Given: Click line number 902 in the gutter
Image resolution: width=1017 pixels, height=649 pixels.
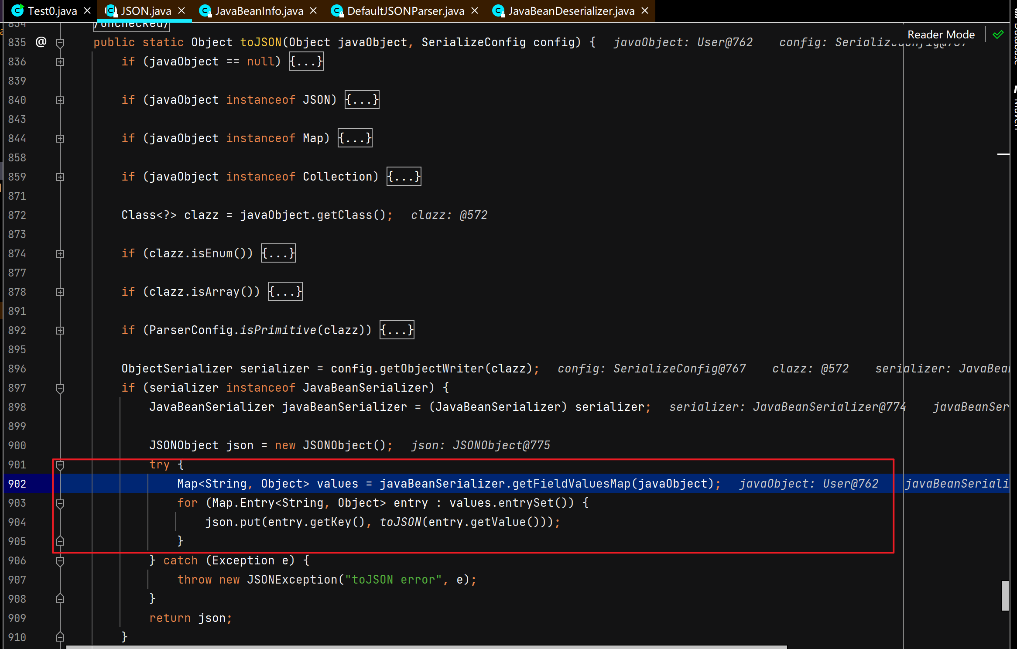Looking at the screenshot, I should point(17,484).
